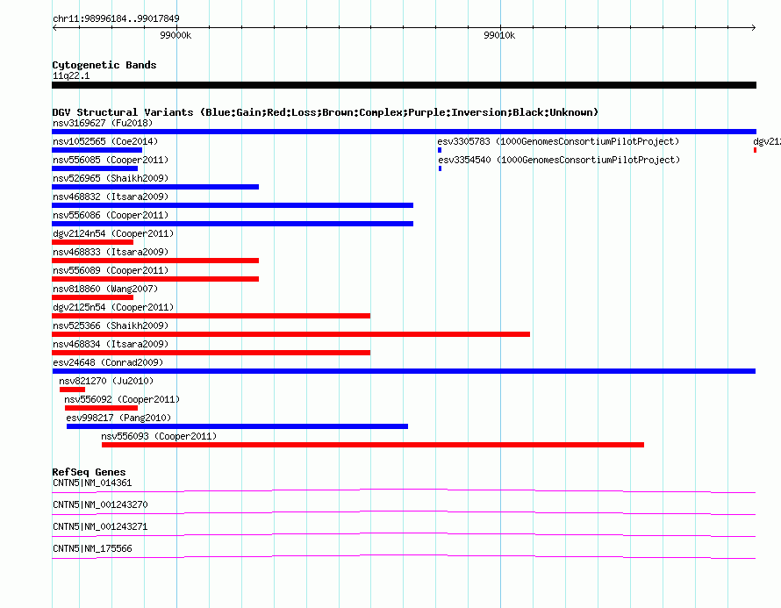
Task: Click the short nsv821270 red bar
Action: coord(72,390)
